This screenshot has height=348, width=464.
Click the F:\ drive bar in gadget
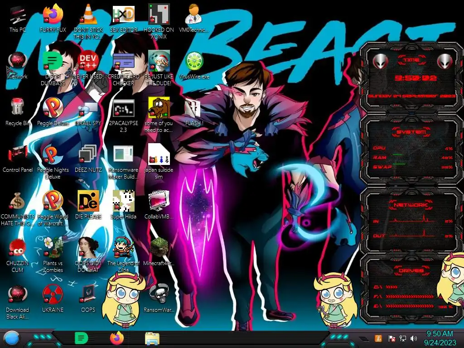coord(409,296)
